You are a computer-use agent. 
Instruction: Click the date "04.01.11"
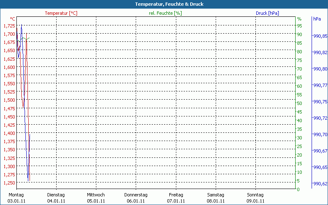pyautogui.click(x=56, y=201)
